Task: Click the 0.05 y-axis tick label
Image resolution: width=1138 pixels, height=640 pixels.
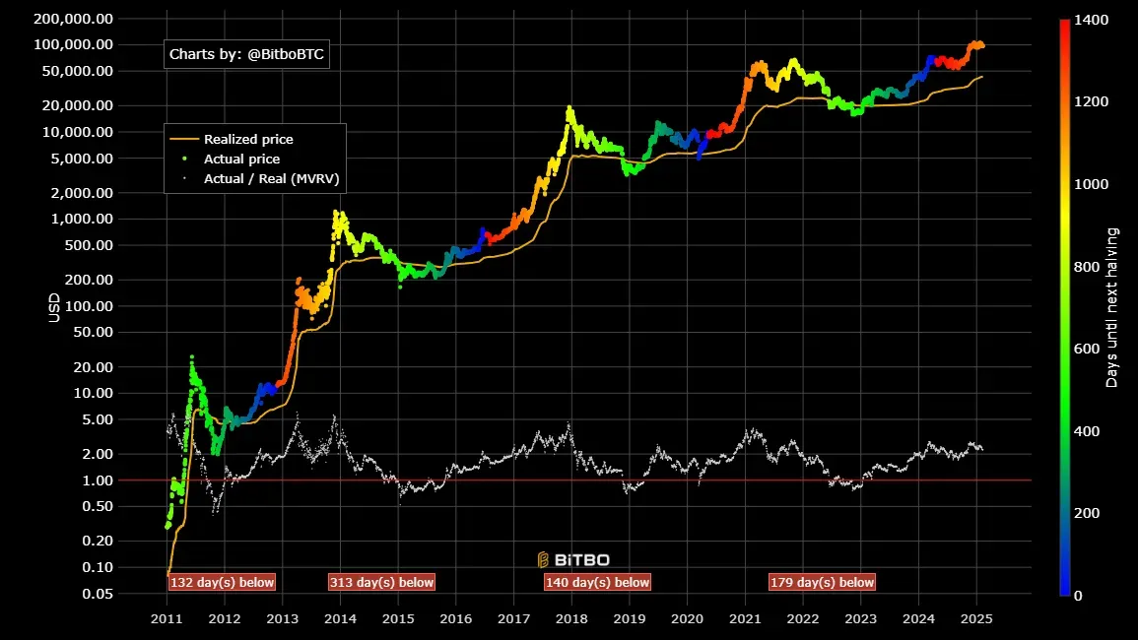Action: tap(98, 593)
